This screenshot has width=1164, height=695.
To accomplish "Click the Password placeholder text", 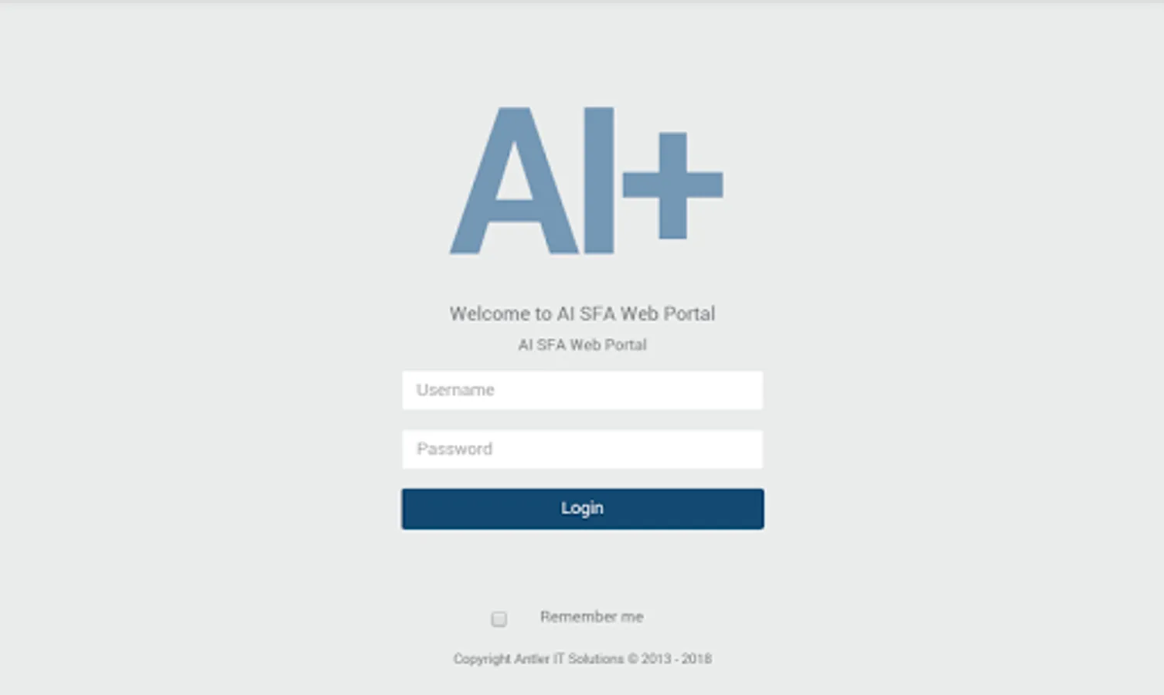I will pyautogui.click(x=454, y=449).
